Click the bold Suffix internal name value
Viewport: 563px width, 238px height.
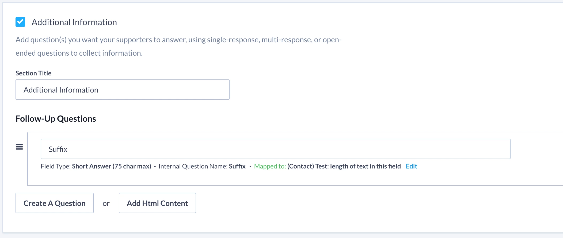coord(237,166)
